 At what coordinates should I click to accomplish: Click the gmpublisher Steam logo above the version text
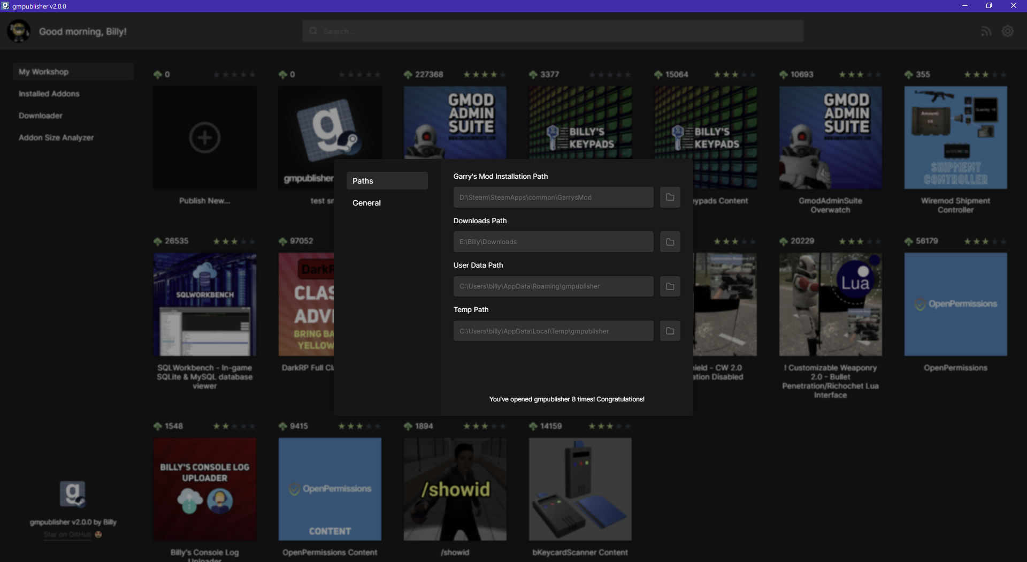(x=73, y=493)
